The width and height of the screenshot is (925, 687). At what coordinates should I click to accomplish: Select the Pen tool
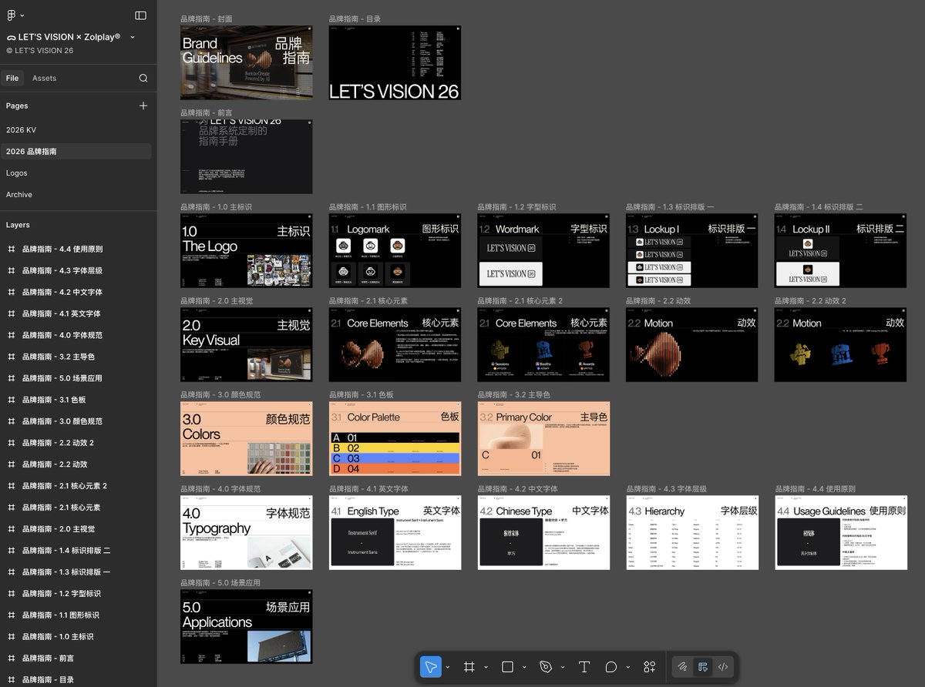coord(547,667)
